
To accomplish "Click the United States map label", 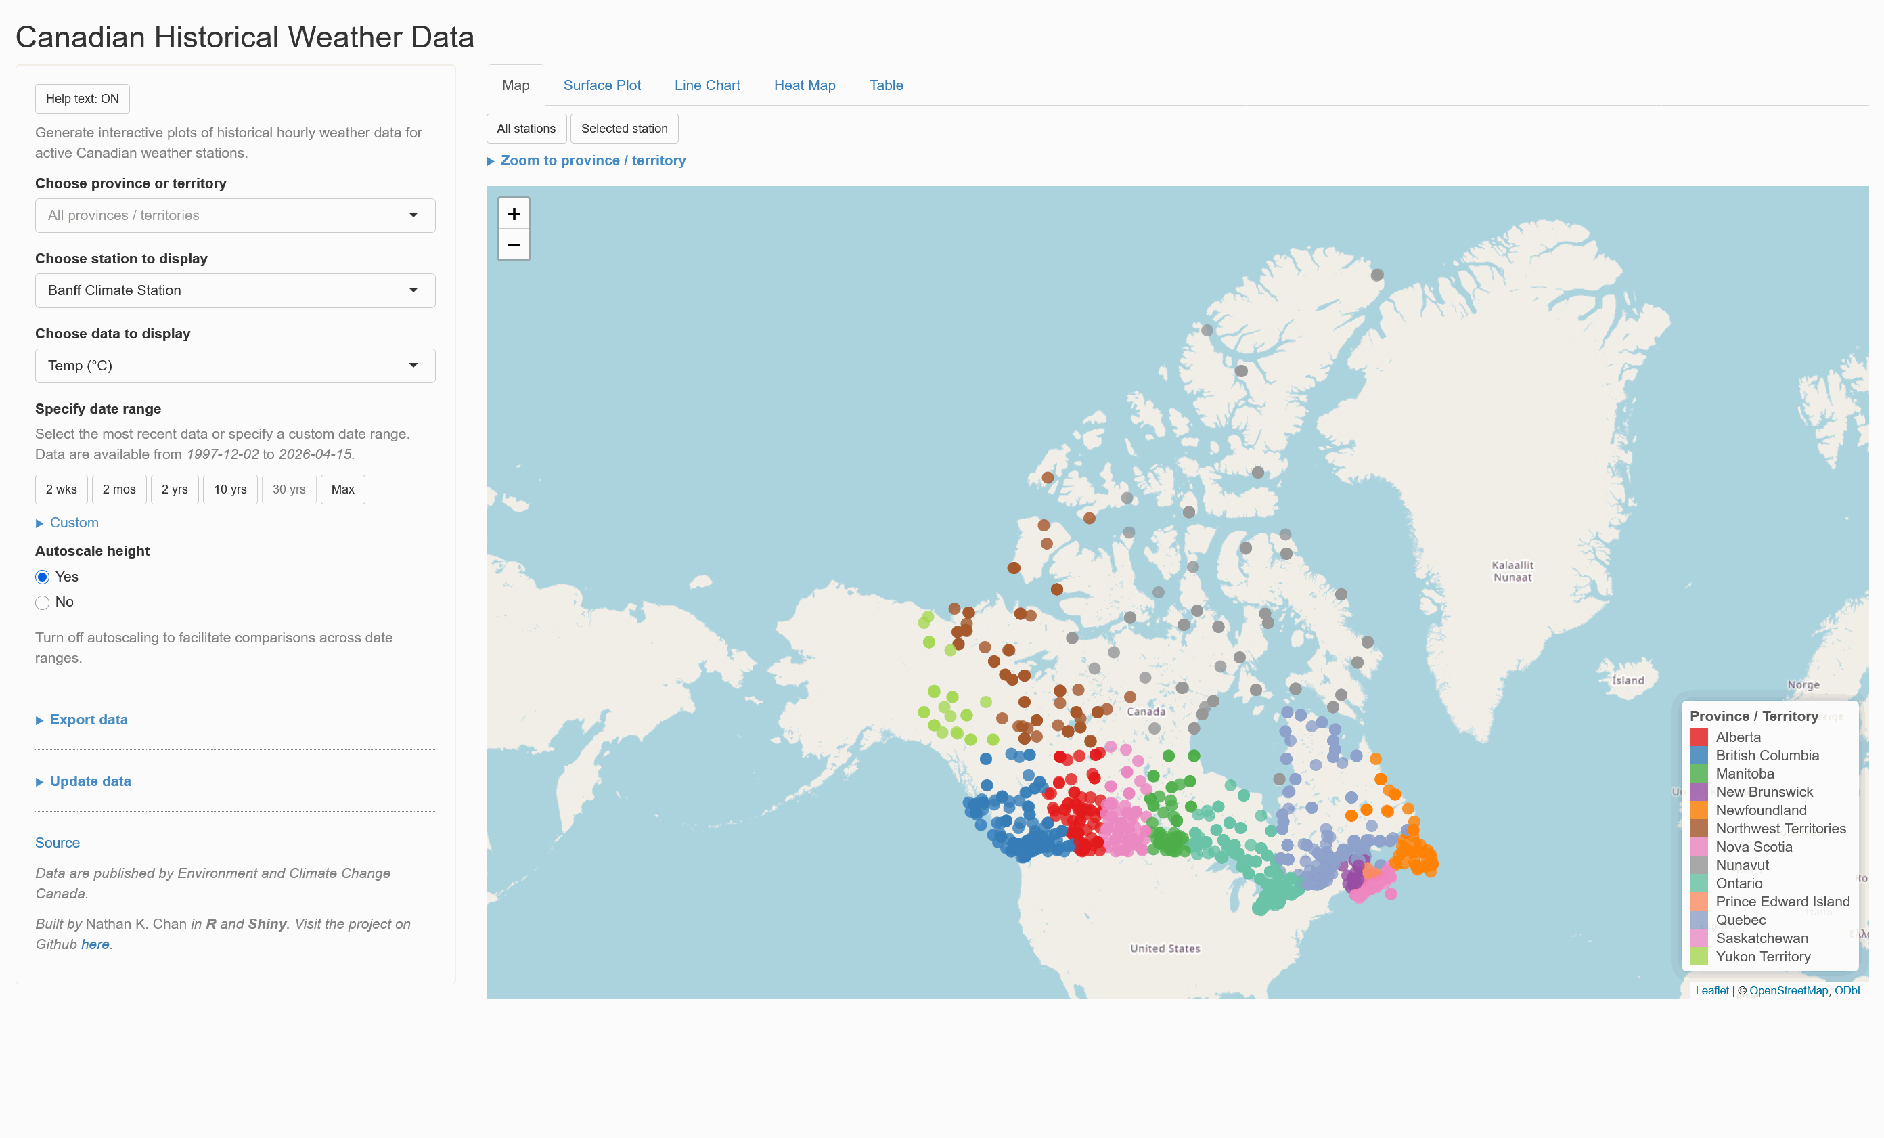I will pyautogui.click(x=1165, y=948).
